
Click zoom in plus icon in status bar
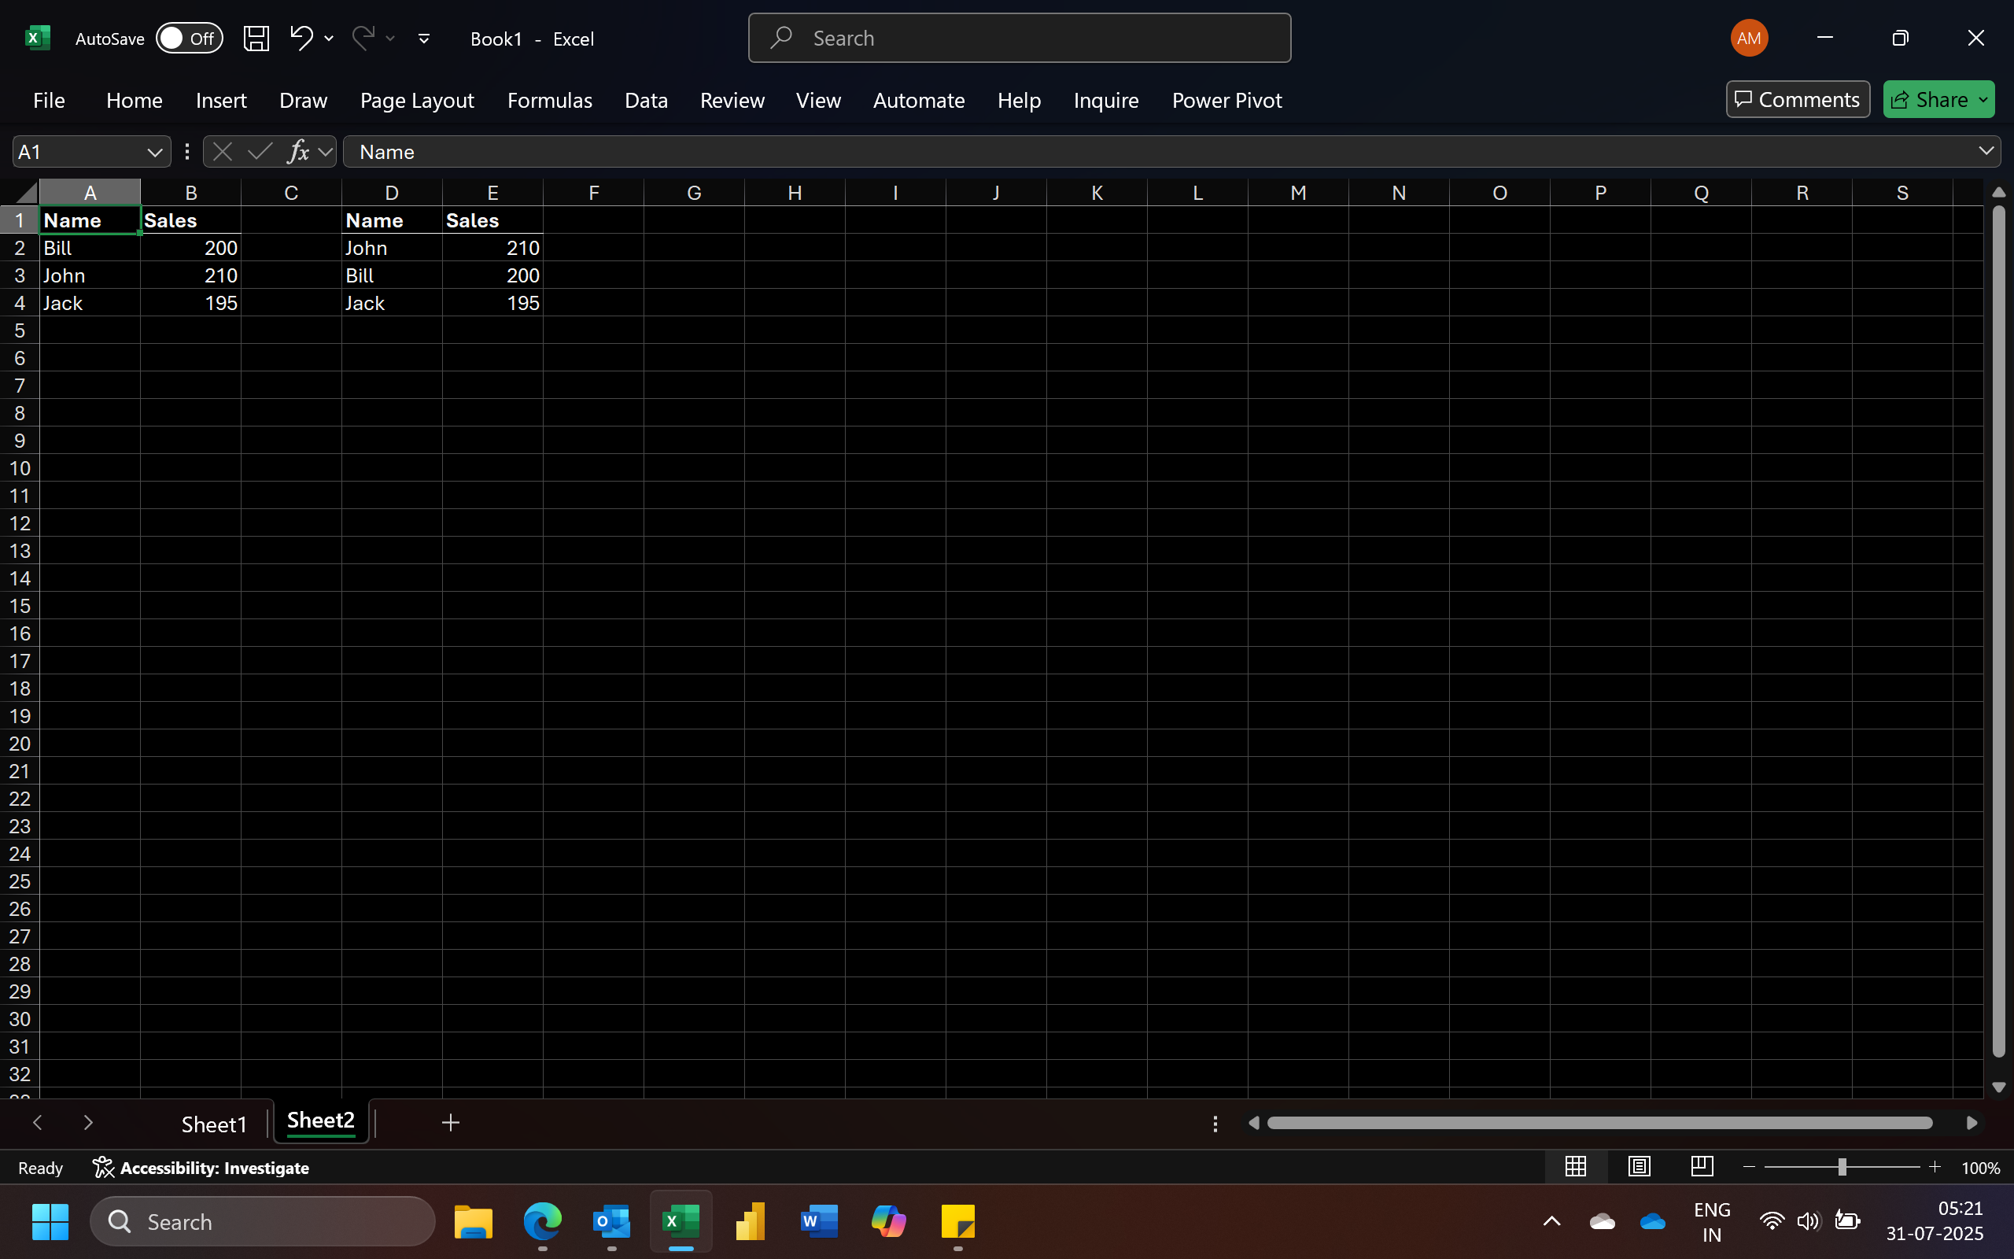tap(1934, 1167)
